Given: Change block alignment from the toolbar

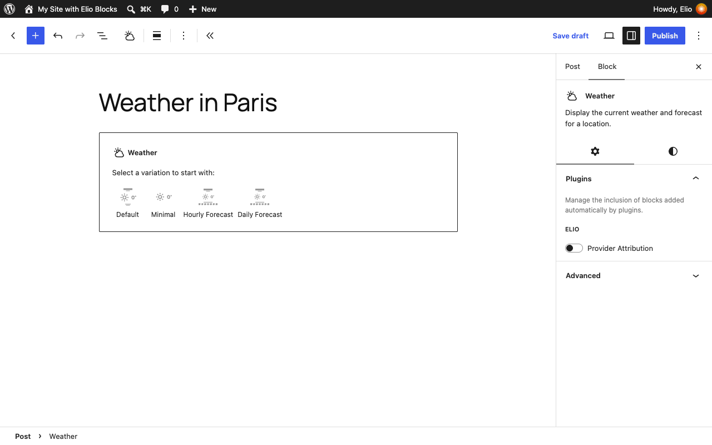Looking at the screenshot, I should click(157, 36).
